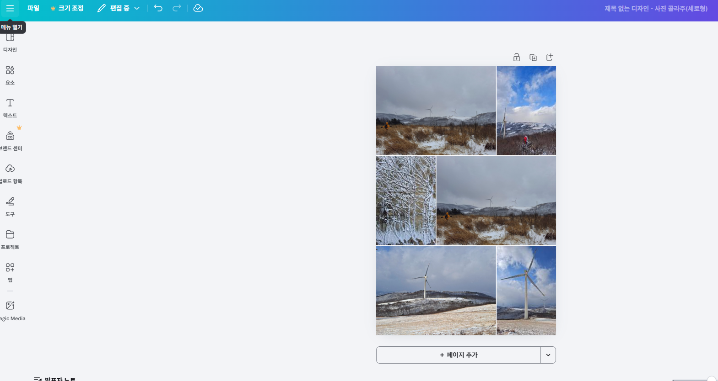Open the 도구 tools panel
The image size is (718, 381).
pyautogui.click(x=10, y=207)
